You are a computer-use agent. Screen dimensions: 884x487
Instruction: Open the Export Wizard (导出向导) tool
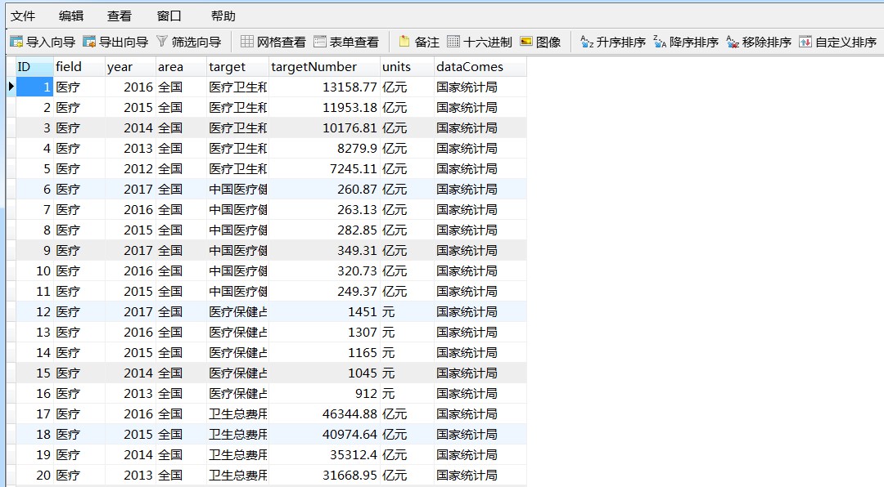pos(115,42)
